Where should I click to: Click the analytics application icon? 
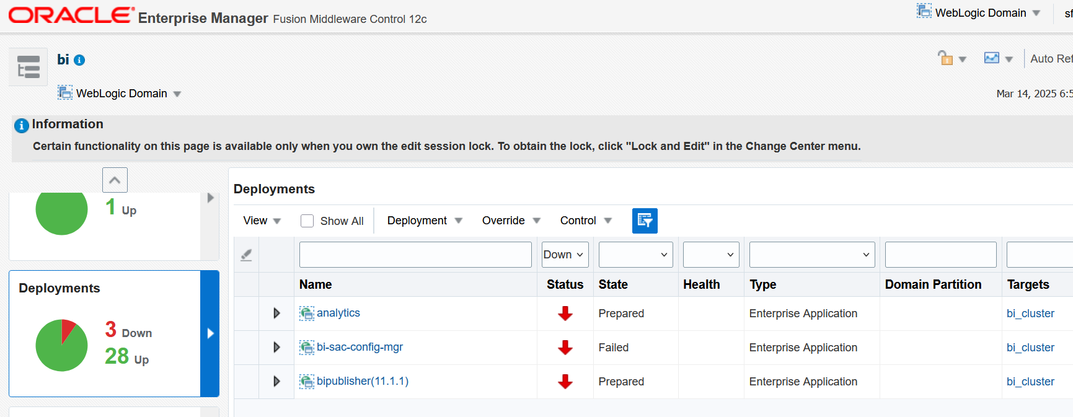pyautogui.click(x=307, y=314)
